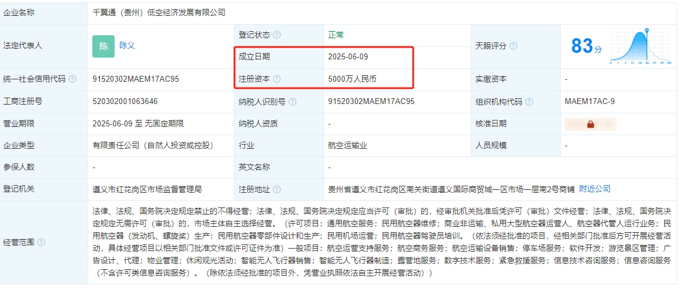Viewport: 680px width, 288px height.
Task: Click help icon beside 注册地址
Action: click(277, 189)
